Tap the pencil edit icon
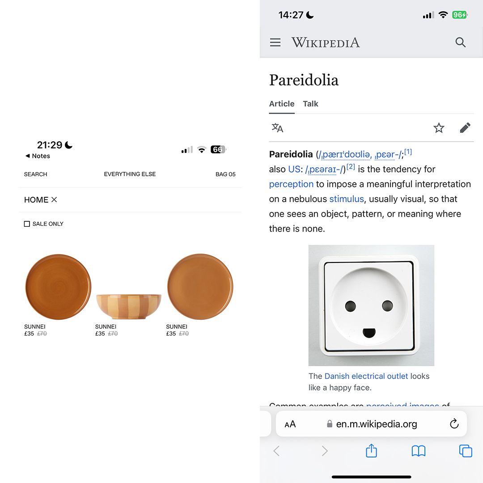Screen dimensions: 483x483 pyautogui.click(x=465, y=127)
